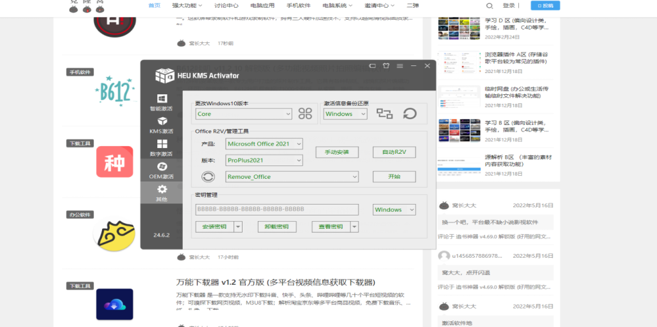Open the 其他 gear section in sidebar

click(161, 192)
